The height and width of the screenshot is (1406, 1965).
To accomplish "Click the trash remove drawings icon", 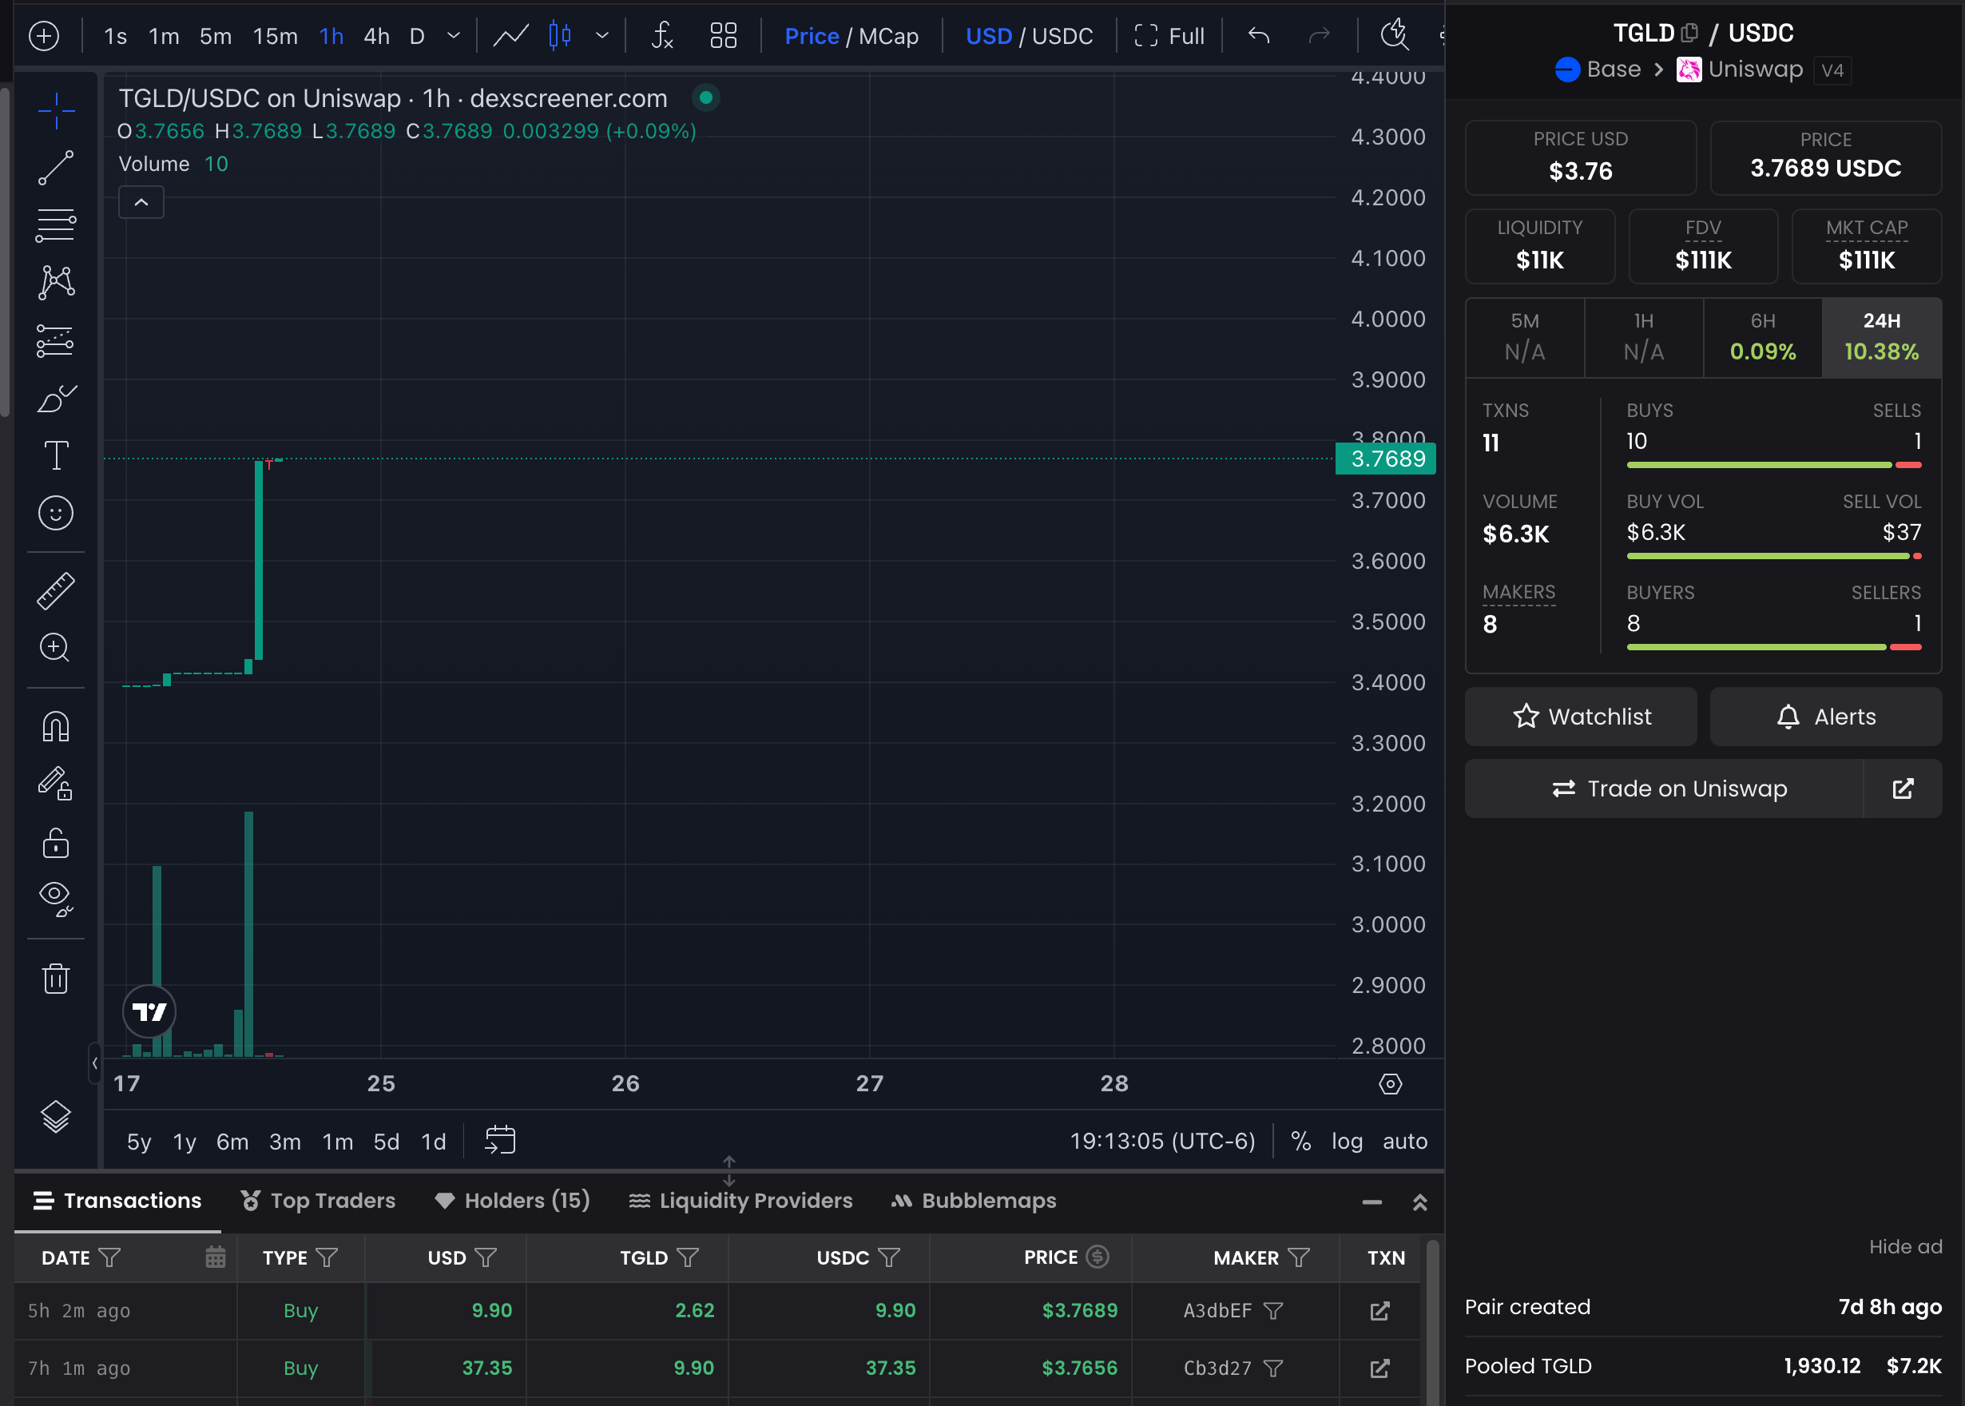I will click(x=55, y=979).
